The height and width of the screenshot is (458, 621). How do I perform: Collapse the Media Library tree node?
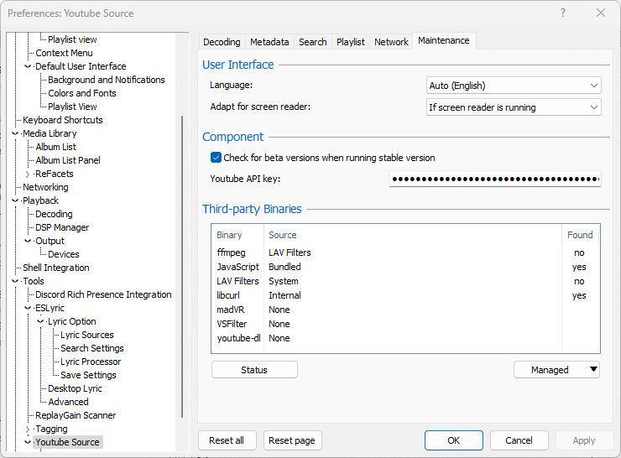(15, 134)
